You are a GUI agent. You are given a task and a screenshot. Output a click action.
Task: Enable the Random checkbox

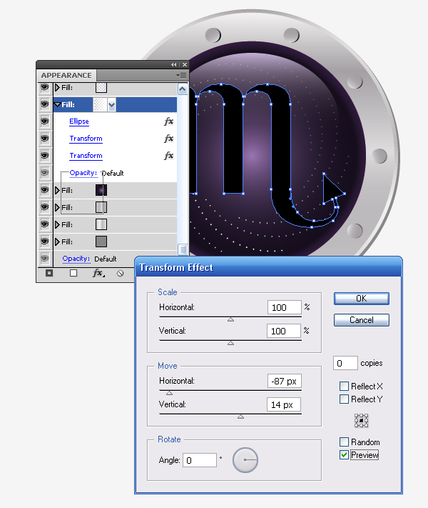(x=344, y=442)
